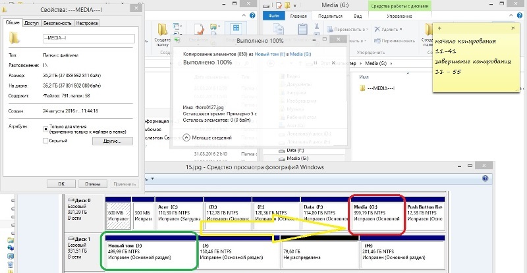Open the Доступ tab in properties dialog
Viewport: 527px width, 273px height.
[x=31, y=22]
